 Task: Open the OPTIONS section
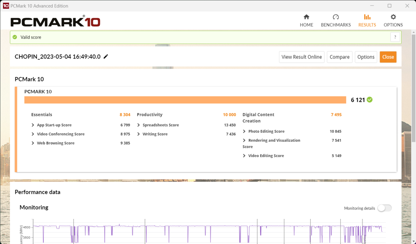click(x=393, y=21)
